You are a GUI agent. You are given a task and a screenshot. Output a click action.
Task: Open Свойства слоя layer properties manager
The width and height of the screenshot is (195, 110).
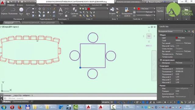tap(74, 12)
